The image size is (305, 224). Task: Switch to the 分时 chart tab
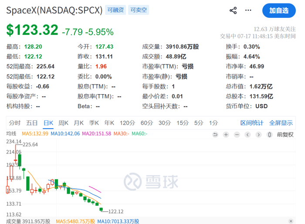[x=14, y=123]
